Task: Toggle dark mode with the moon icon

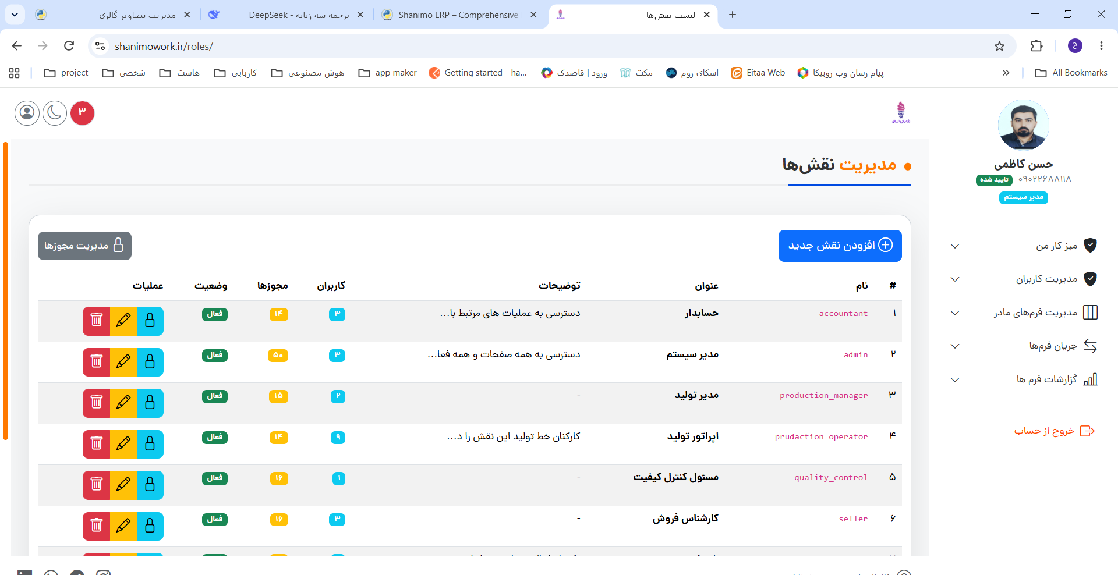Action: [55, 113]
